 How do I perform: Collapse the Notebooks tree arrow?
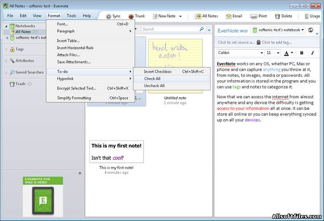[x=6, y=26]
